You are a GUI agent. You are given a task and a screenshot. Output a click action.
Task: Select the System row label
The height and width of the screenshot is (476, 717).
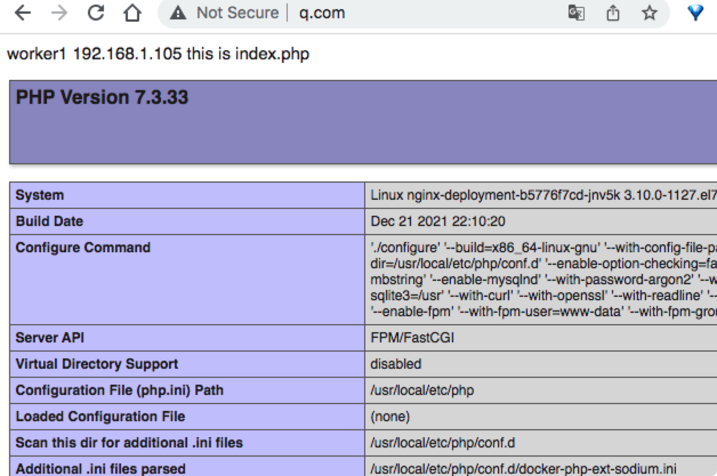[x=40, y=195]
